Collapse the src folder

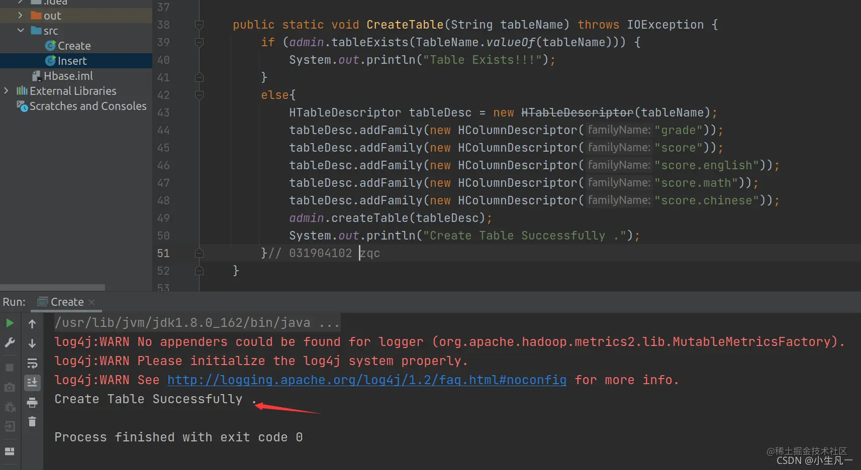[21, 31]
